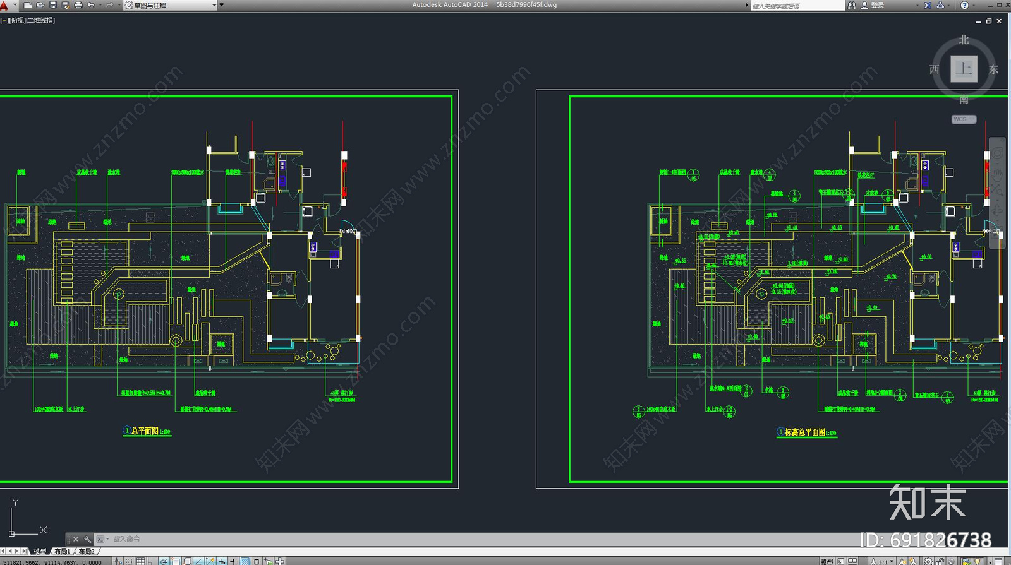Expand the InfoCenter search arrow left of search box

[x=746, y=5]
